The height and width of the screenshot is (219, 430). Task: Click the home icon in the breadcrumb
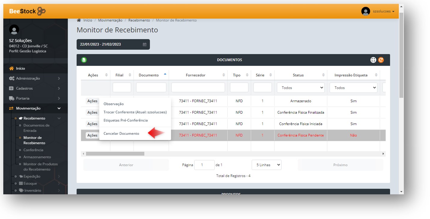79,20
